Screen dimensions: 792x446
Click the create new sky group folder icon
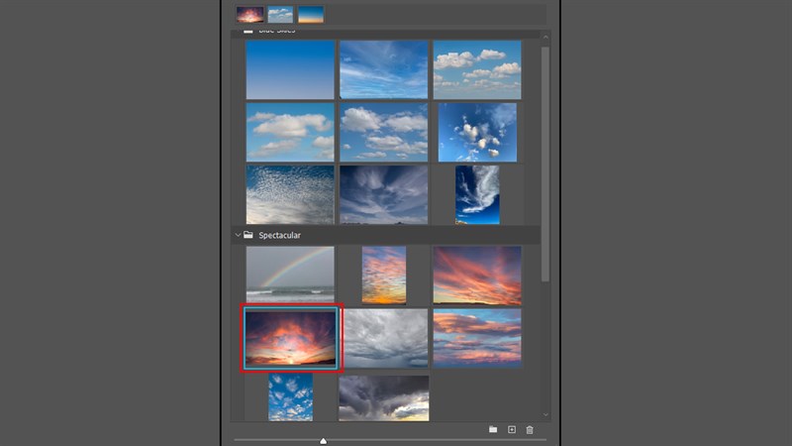click(x=493, y=429)
